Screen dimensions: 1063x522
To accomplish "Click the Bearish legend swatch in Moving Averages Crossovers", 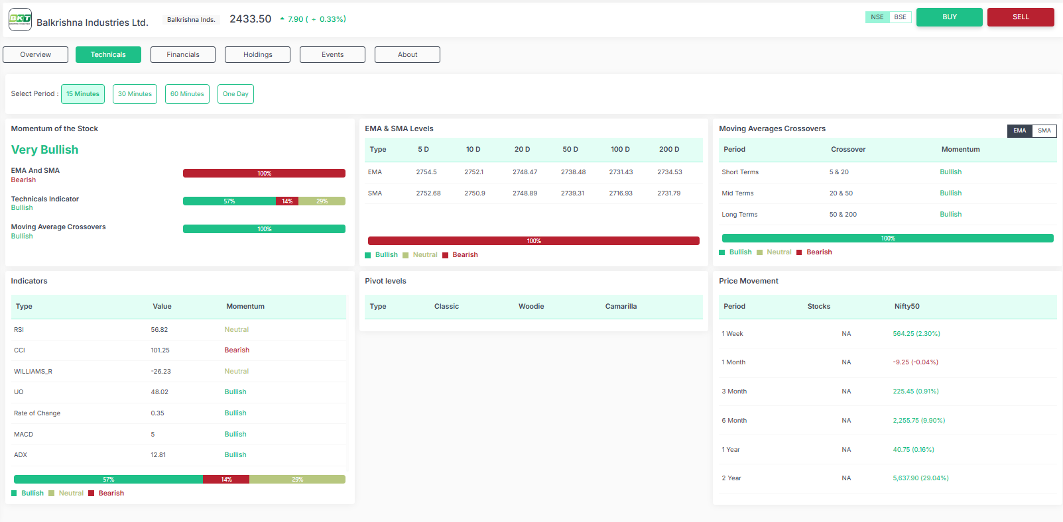I will [x=800, y=252].
